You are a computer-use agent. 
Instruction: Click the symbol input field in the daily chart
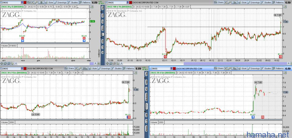coord(11,2)
